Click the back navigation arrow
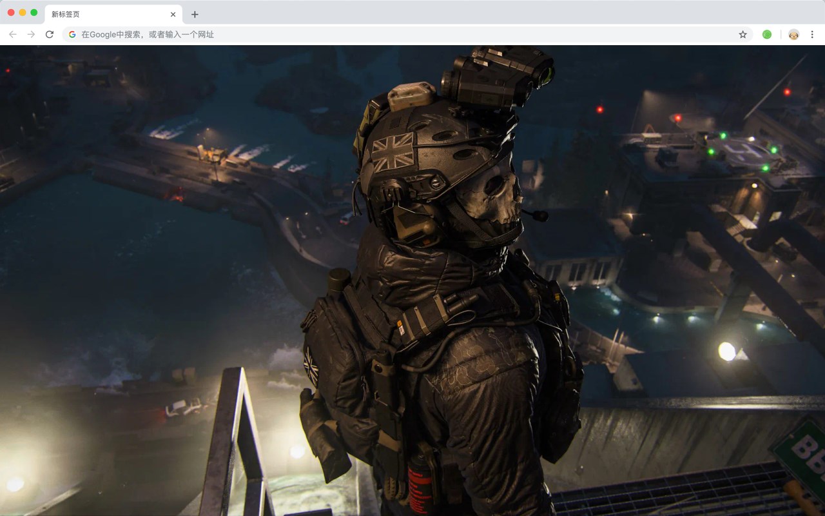 point(12,34)
